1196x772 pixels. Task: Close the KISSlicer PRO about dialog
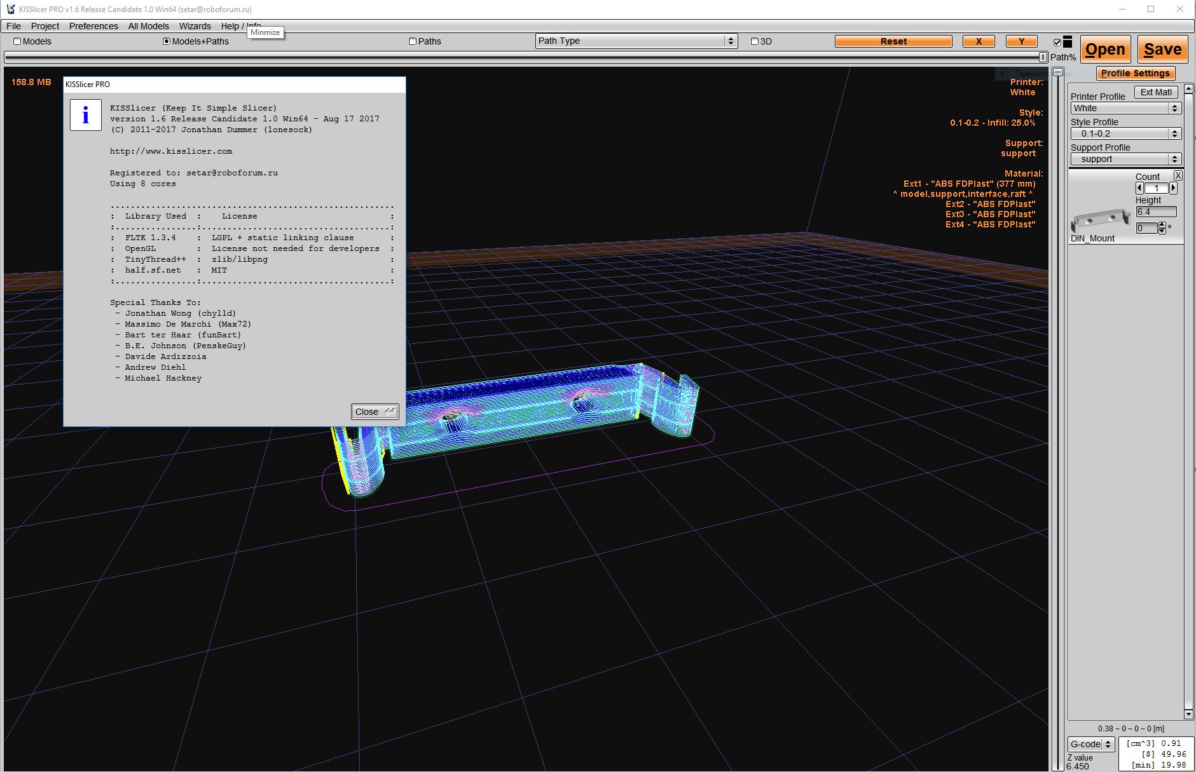coord(375,412)
